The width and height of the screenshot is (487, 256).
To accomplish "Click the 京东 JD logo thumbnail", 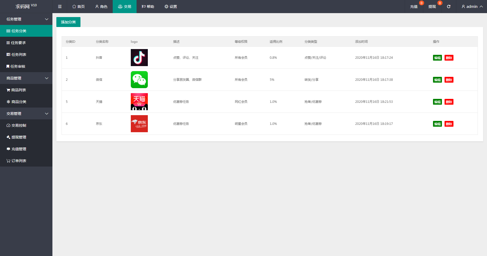I will [139, 124].
